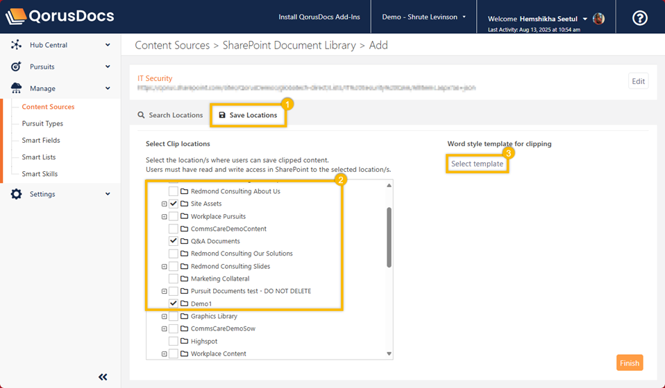This screenshot has height=388, width=665.
Task: Click the Edit button for IT Security
Action: [638, 81]
